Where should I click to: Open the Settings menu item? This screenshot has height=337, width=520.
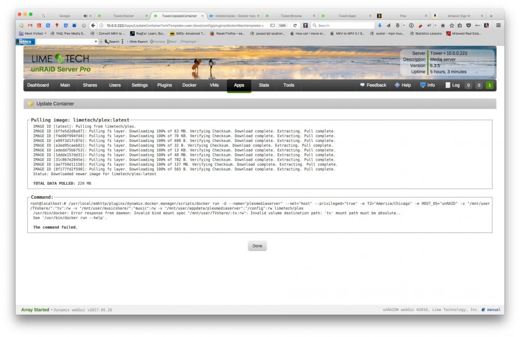(x=139, y=85)
